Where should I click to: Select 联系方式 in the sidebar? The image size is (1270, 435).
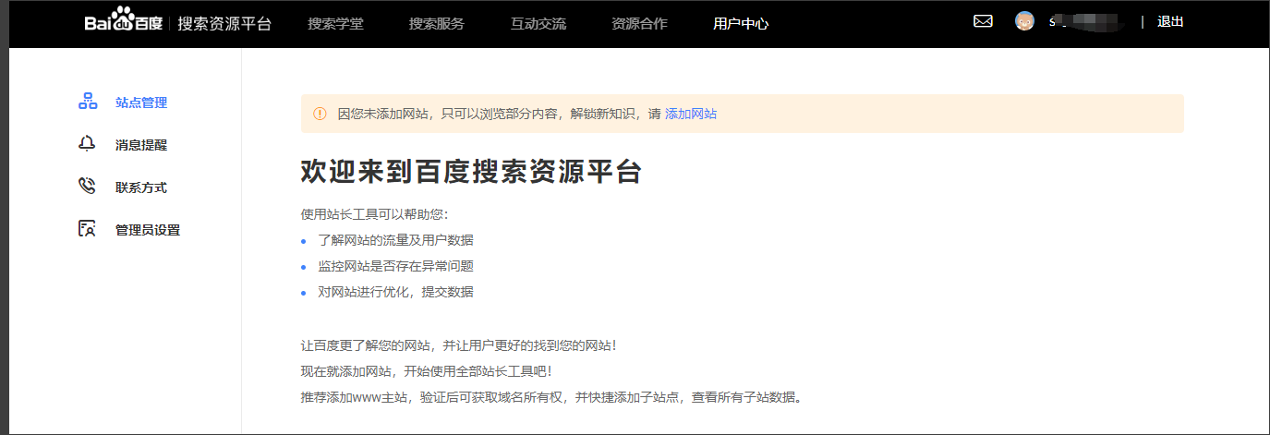click(141, 187)
